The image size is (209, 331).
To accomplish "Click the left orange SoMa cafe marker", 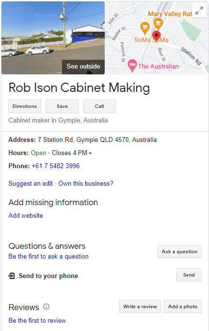I will pyautogui.click(x=145, y=28).
